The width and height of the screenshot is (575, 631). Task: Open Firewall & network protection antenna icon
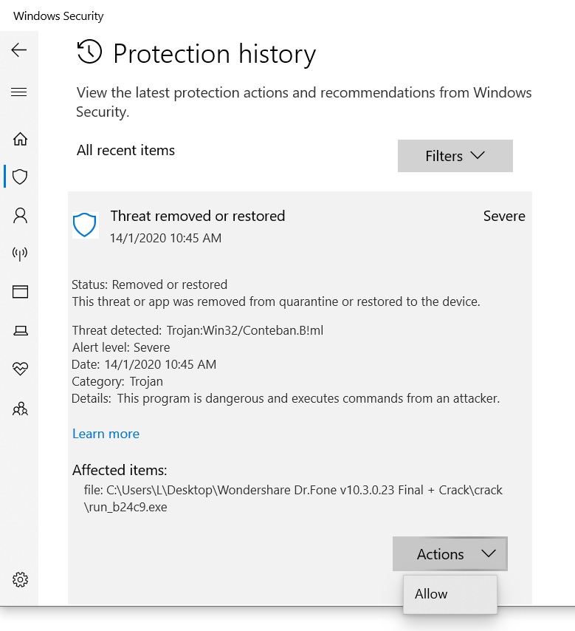coord(20,253)
